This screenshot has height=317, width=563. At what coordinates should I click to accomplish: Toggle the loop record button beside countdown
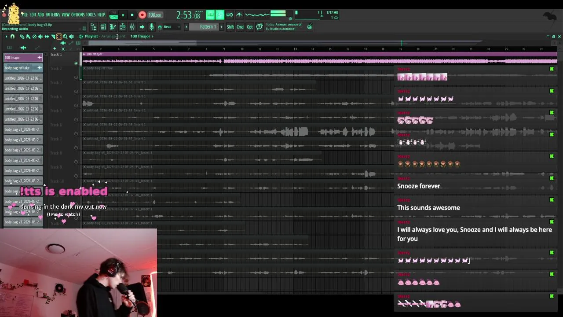click(x=229, y=15)
